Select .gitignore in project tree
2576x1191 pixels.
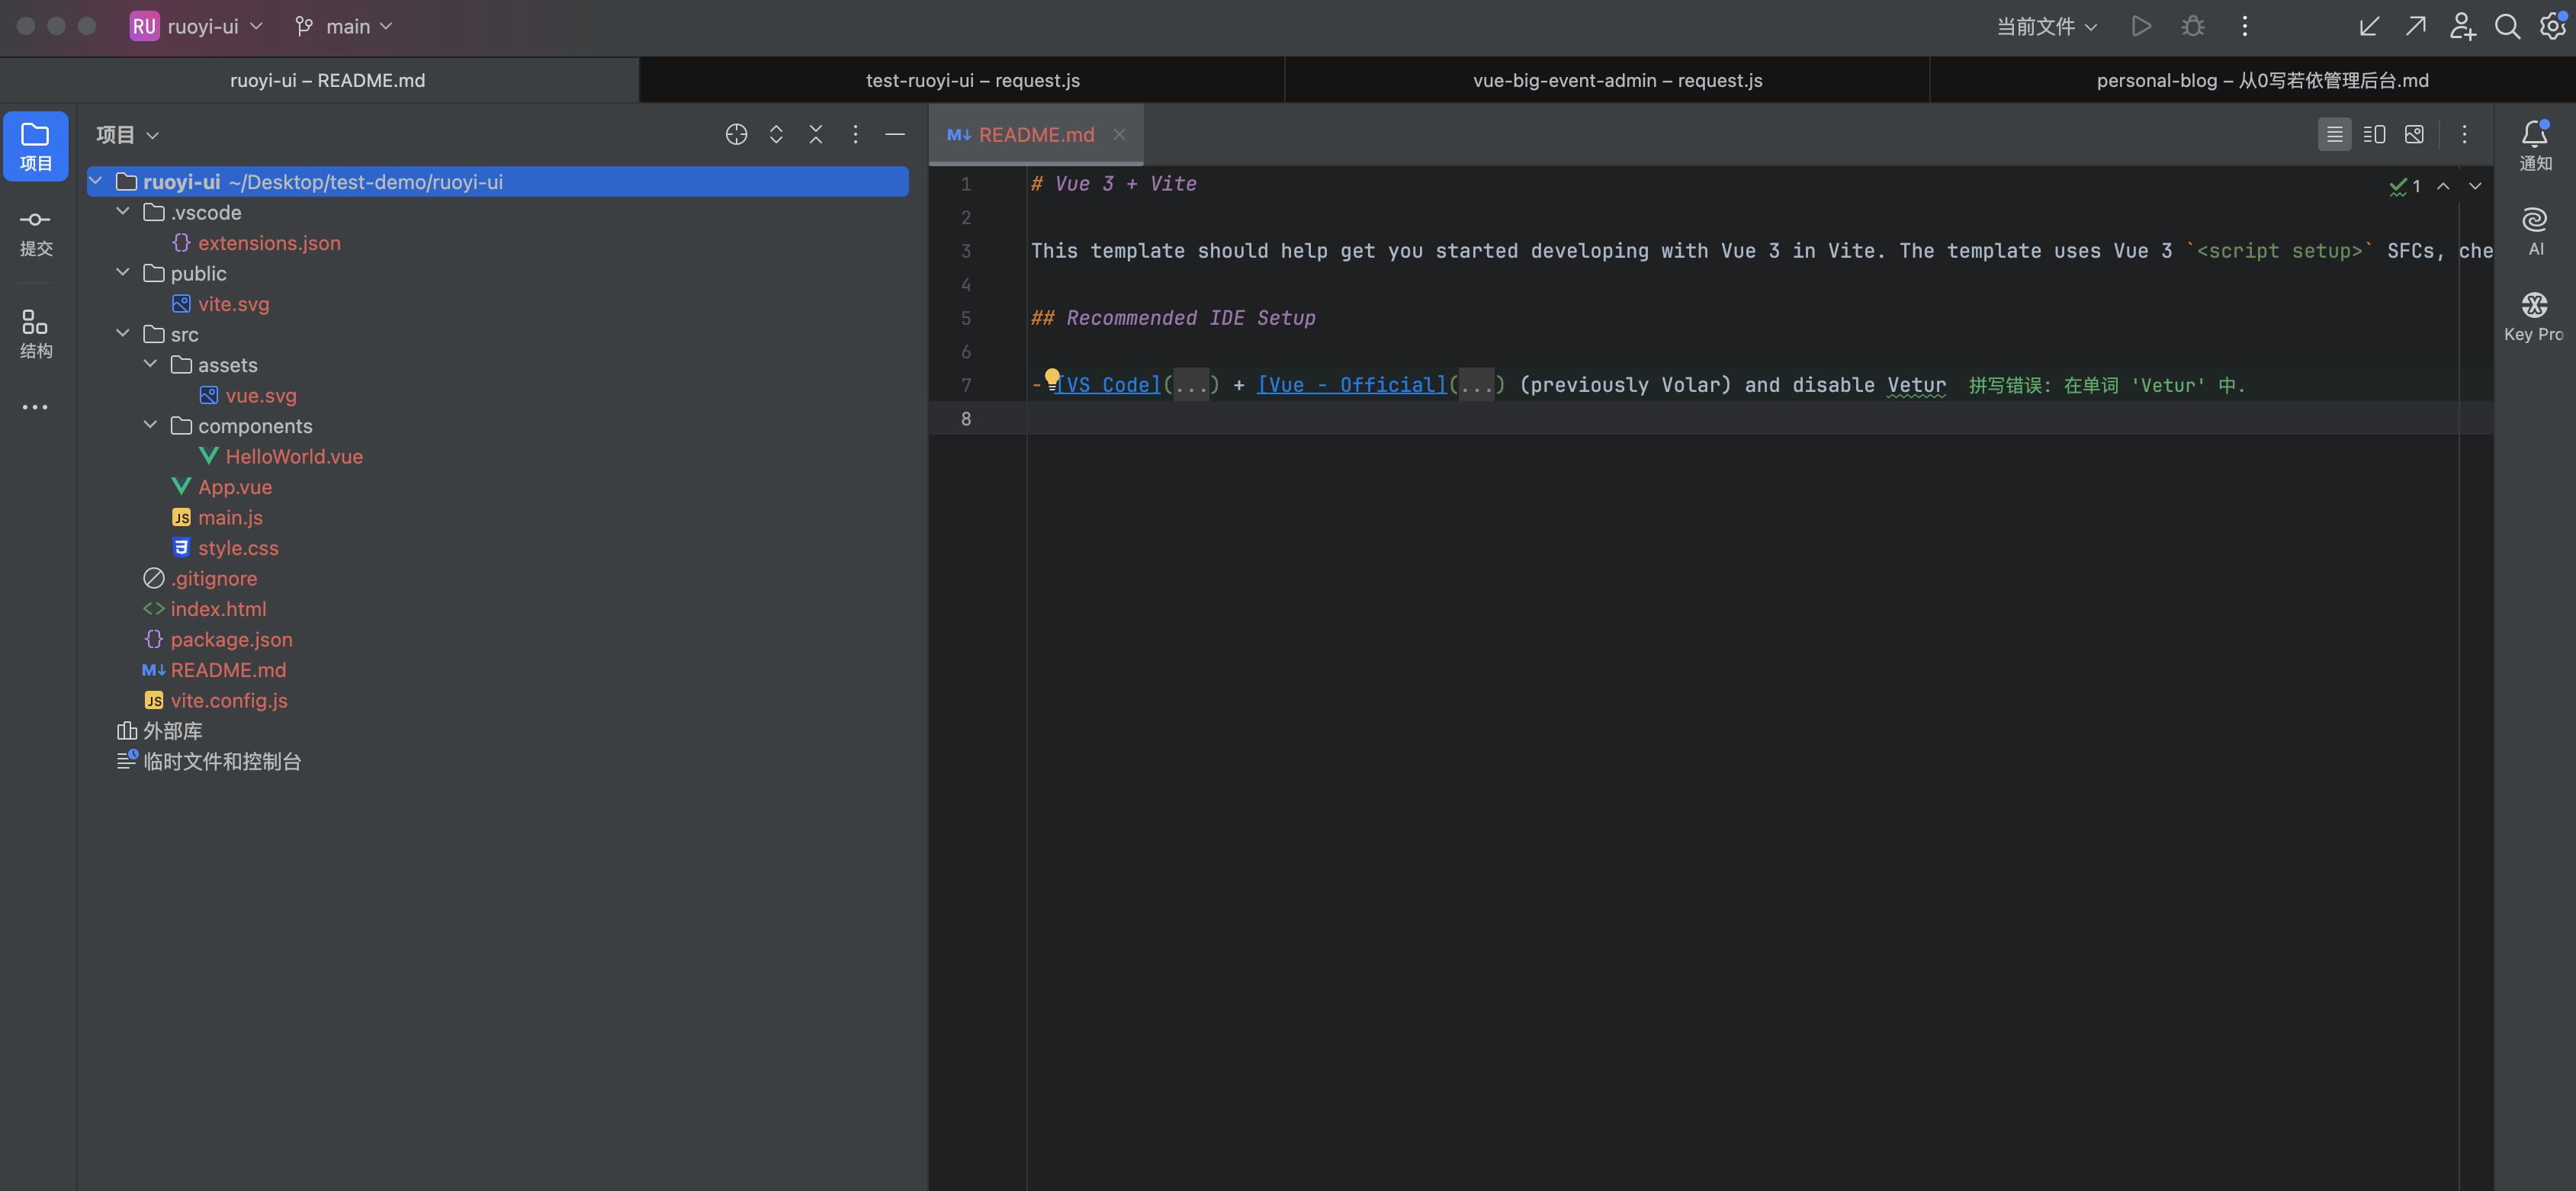pos(214,578)
